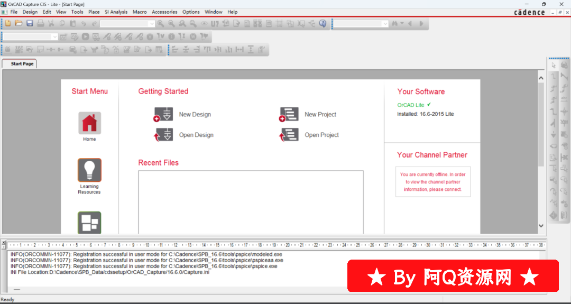571x304 pixels.
Task: Click the Place ground tool in palette
Action: (554, 135)
